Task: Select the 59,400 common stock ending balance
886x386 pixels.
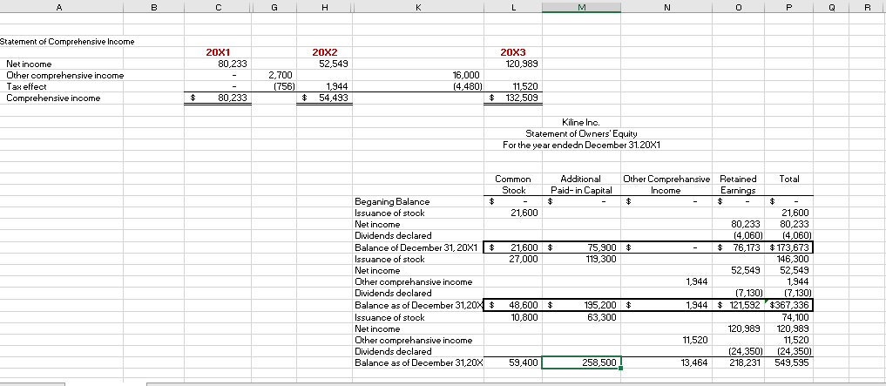Action: click(512, 362)
